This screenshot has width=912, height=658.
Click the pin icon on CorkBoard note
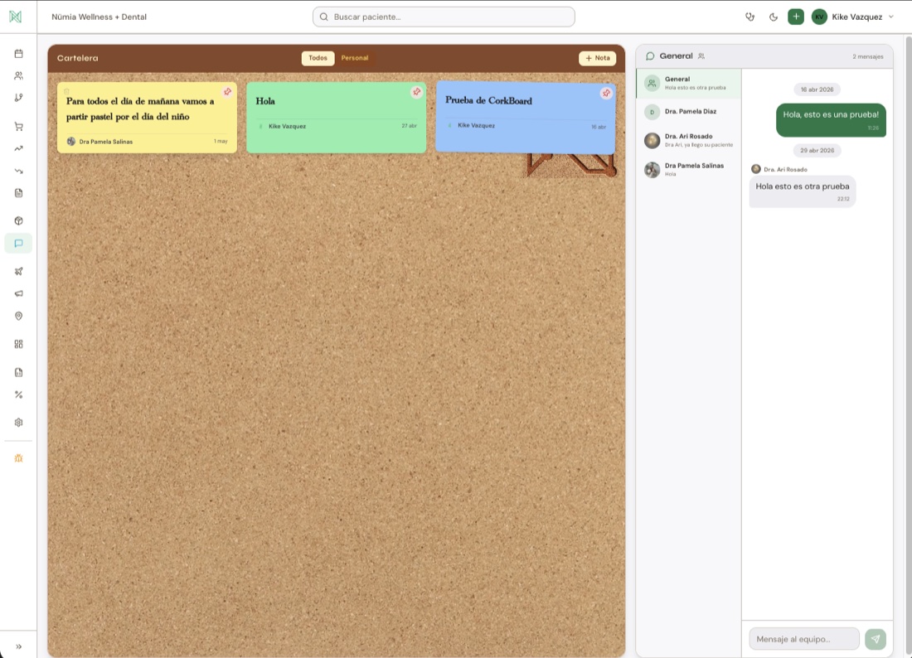pyautogui.click(x=606, y=93)
